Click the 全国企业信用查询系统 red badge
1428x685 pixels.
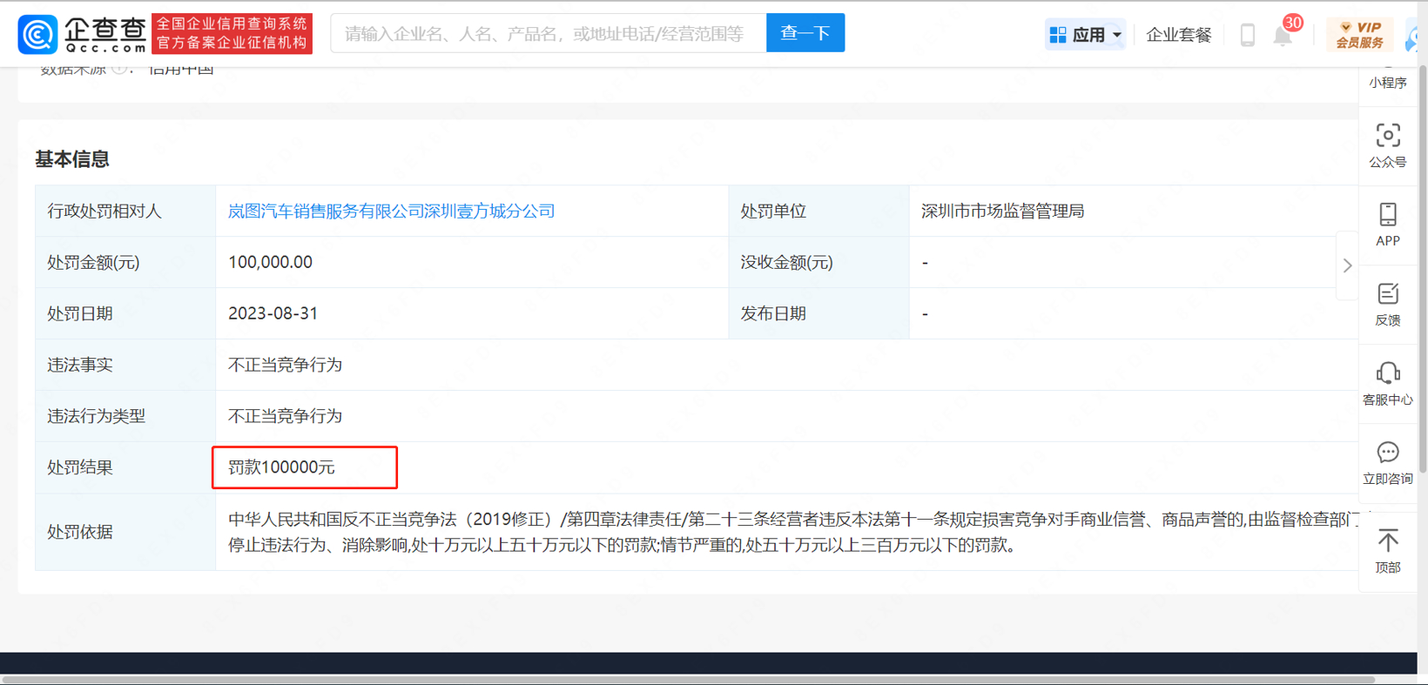[x=232, y=33]
